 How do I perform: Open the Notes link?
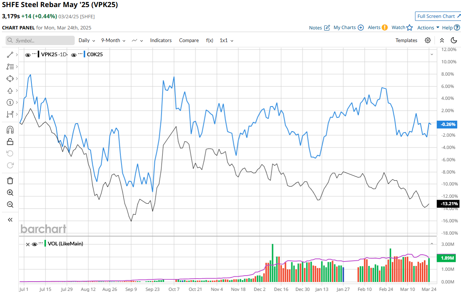pos(315,28)
